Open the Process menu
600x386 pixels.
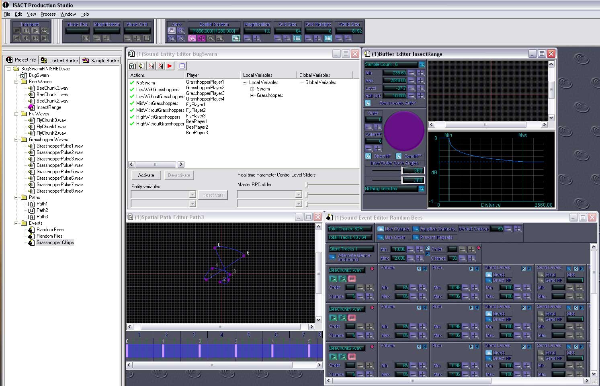[x=48, y=14]
